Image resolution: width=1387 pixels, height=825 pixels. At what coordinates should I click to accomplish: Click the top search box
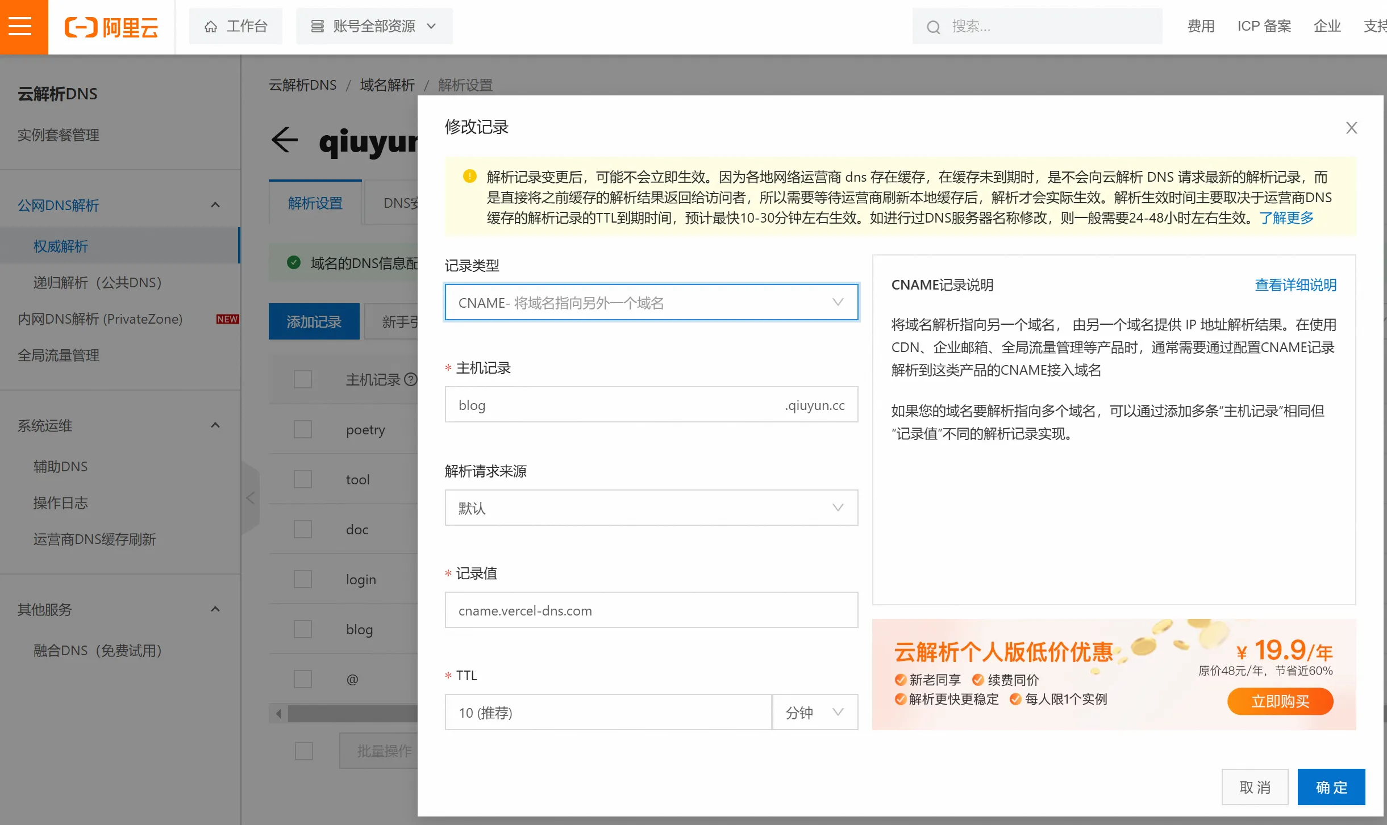[x=1037, y=26]
